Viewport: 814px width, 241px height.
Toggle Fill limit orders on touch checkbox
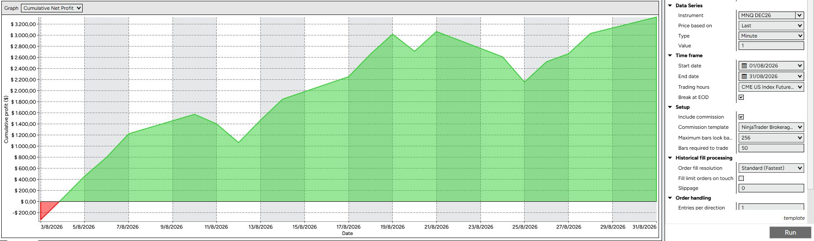pos(741,178)
